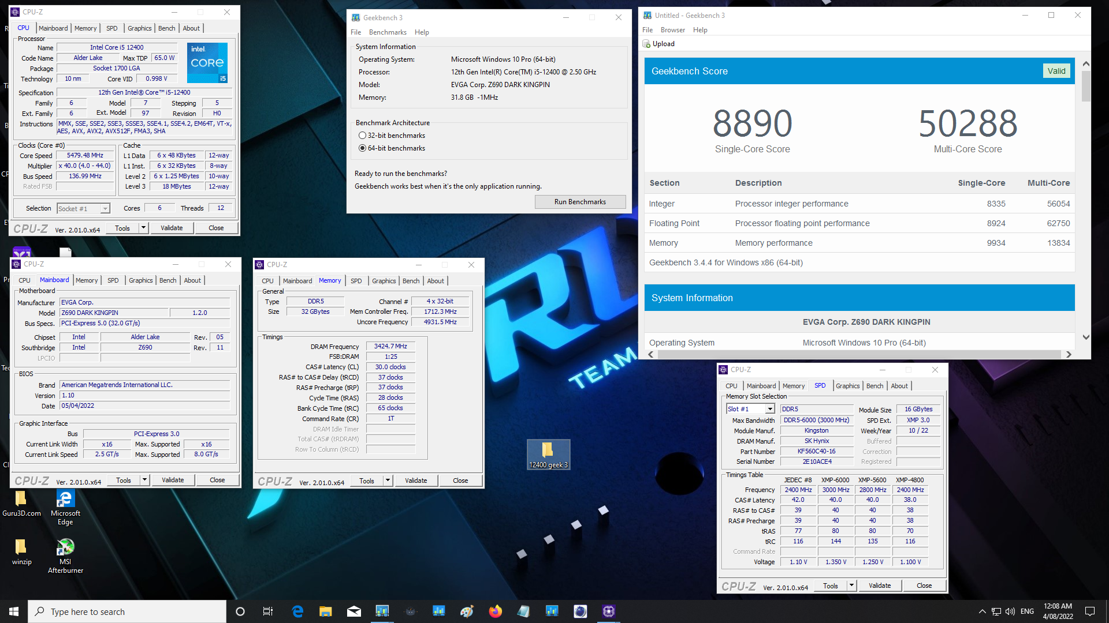1109x623 pixels.
Task: Show hidden system tray icons
Action: tap(982, 611)
